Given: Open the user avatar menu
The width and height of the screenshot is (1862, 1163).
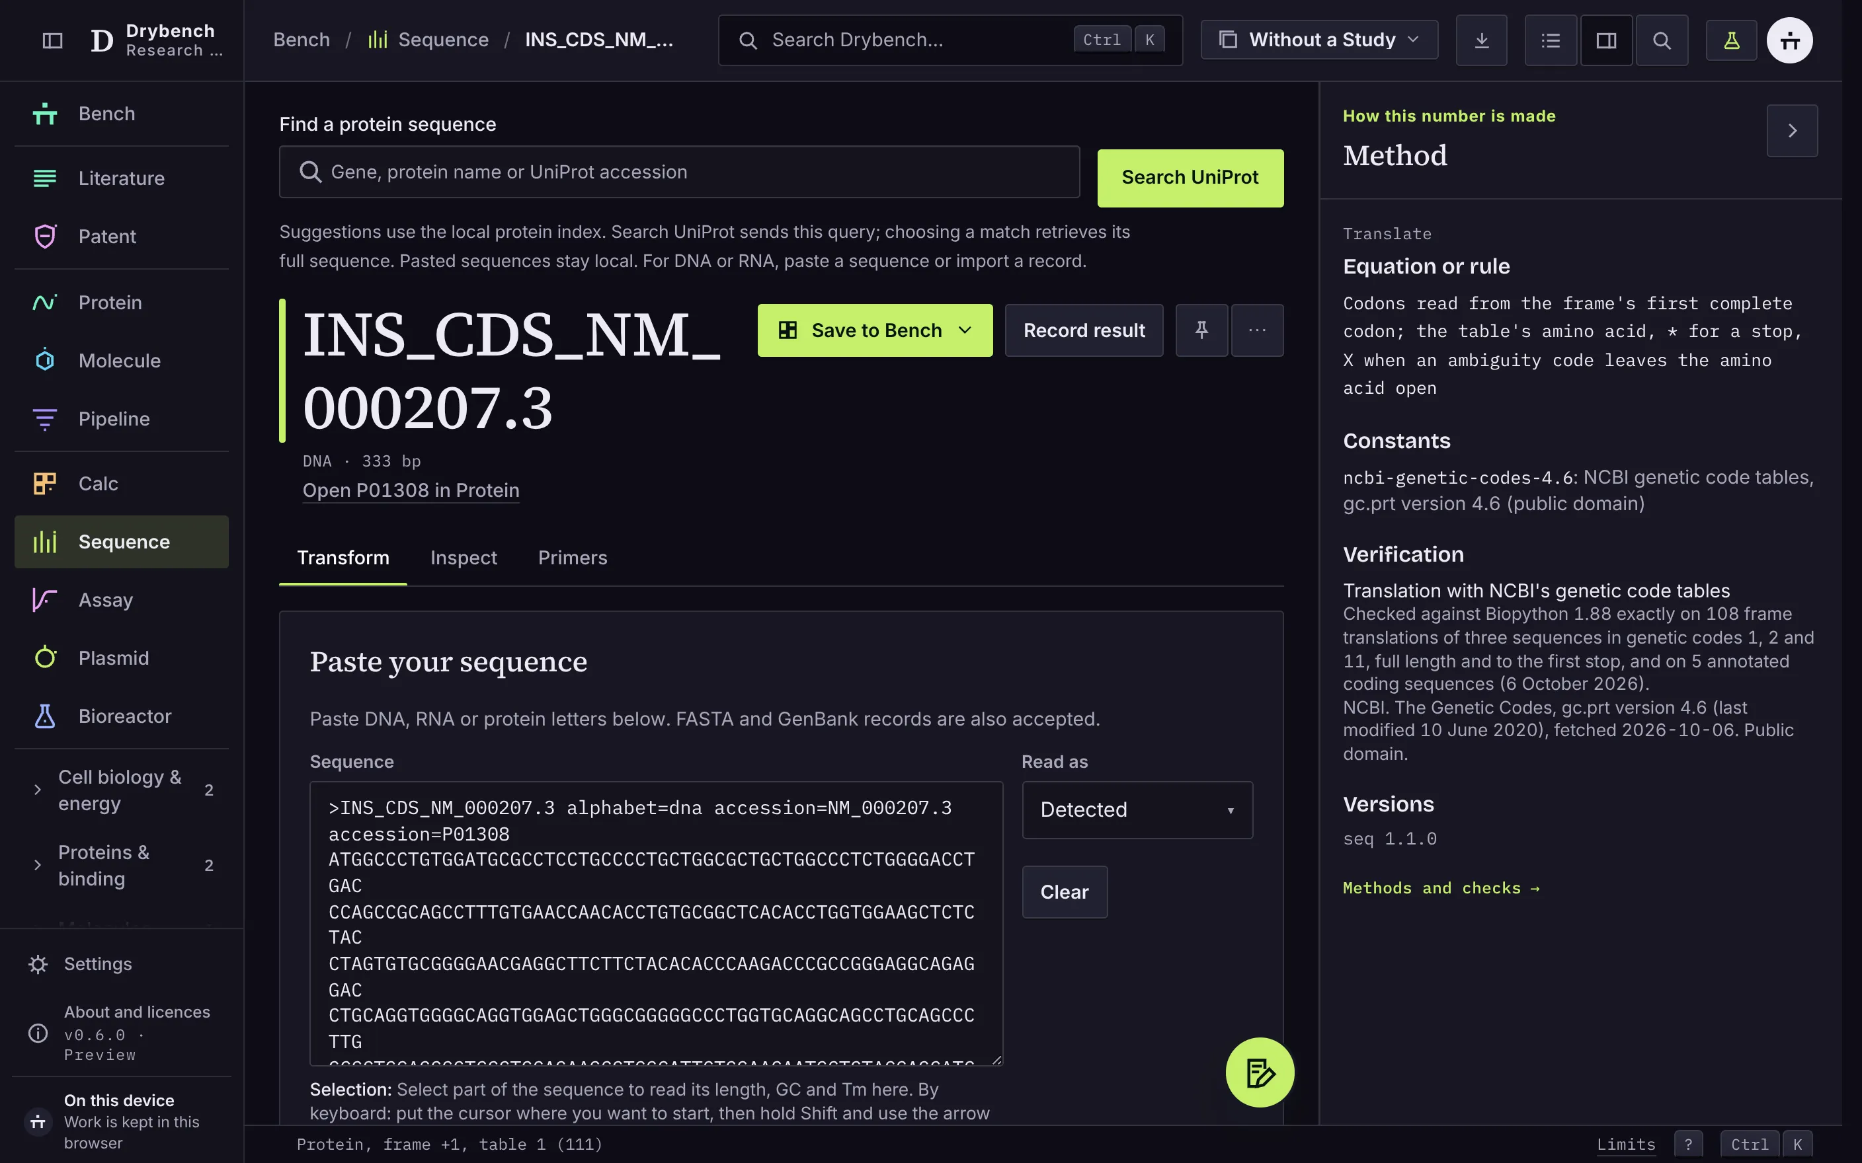Looking at the screenshot, I should pyautogui.click(x=1790, y=40).
